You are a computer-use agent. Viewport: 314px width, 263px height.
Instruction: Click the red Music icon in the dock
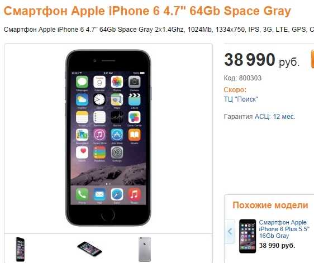pos(134,194)
